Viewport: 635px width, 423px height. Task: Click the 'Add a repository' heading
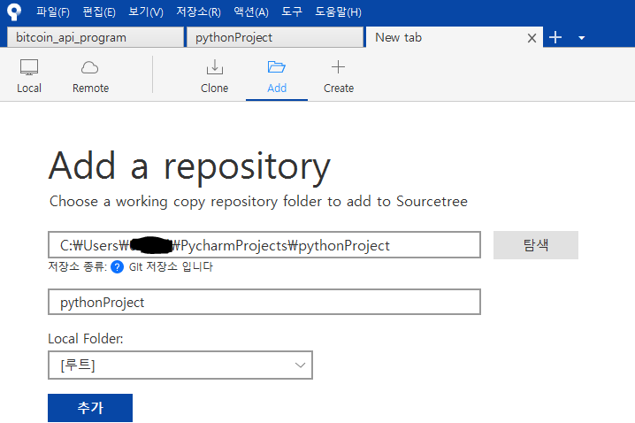[x=189, y=166]
